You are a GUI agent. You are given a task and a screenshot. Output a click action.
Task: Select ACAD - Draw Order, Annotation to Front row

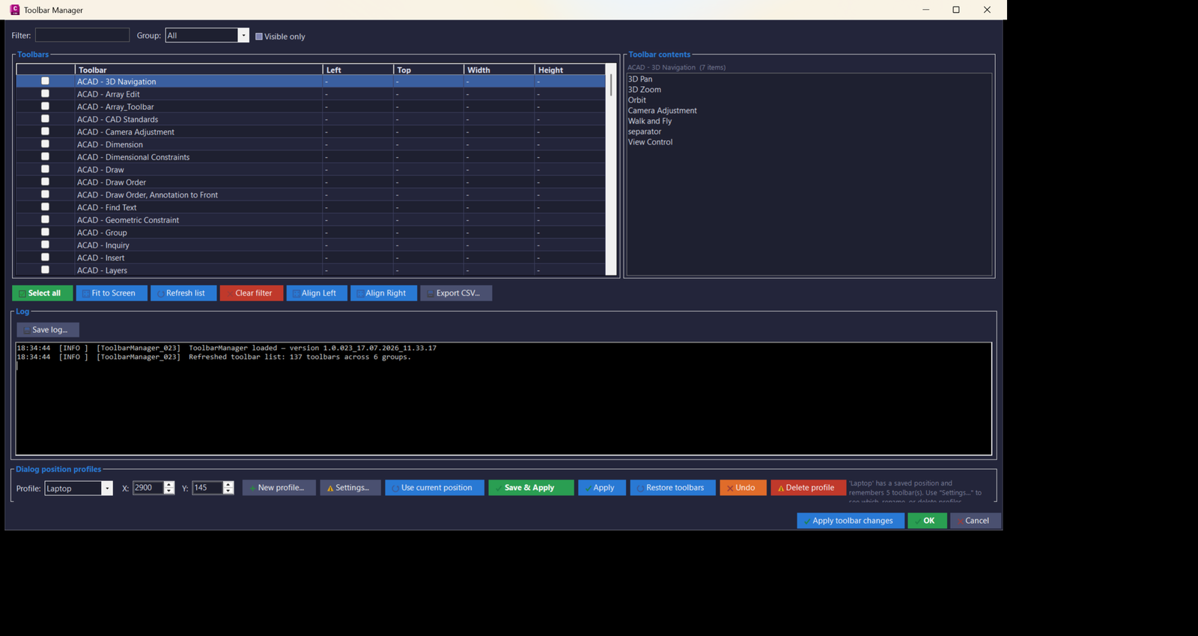(x=311, y=195)
